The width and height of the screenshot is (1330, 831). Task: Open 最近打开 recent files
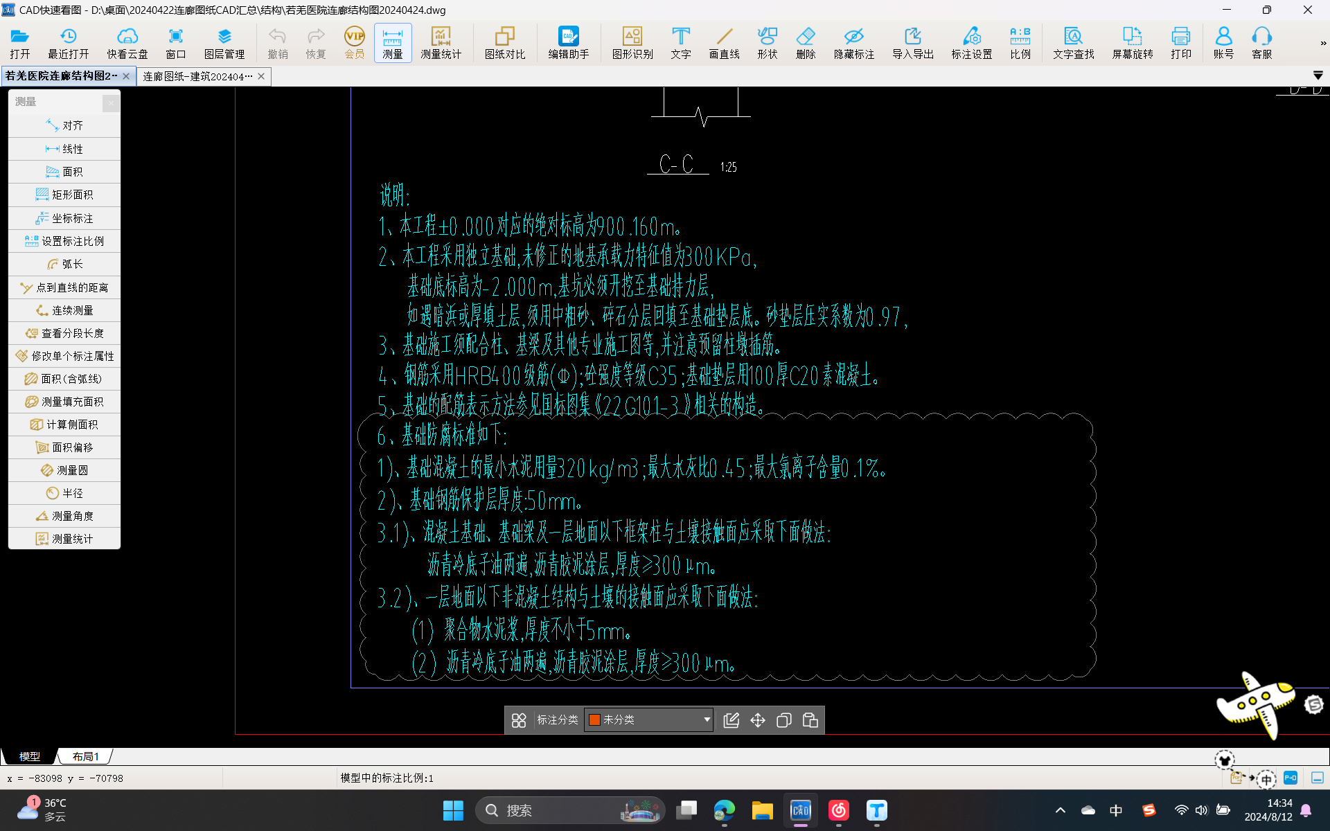coord(68,43)
